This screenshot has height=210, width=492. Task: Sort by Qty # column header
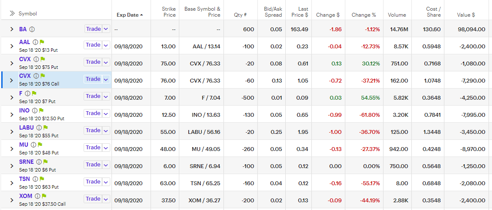[240, 15]
